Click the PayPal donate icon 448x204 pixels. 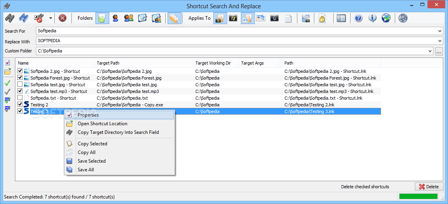click(403, 18)
